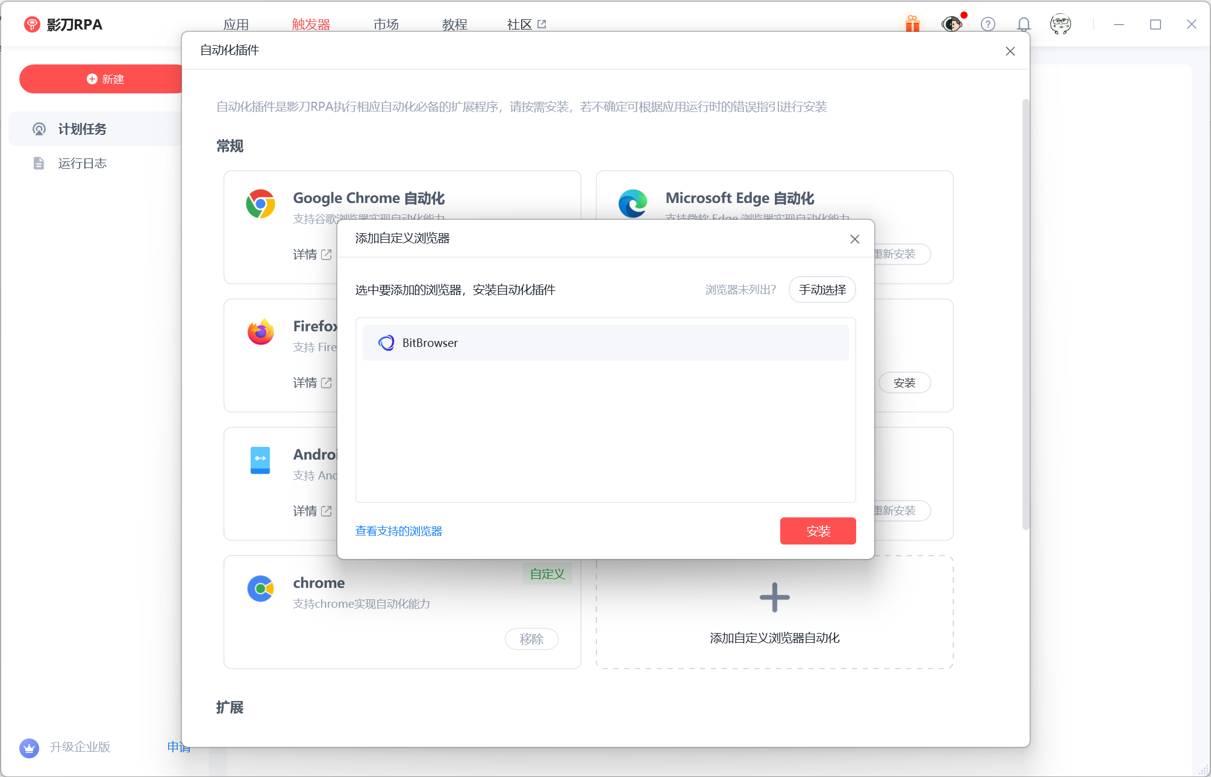
Task: Open 查看支持的浏览器 link
Action: (x=398, y=531)
